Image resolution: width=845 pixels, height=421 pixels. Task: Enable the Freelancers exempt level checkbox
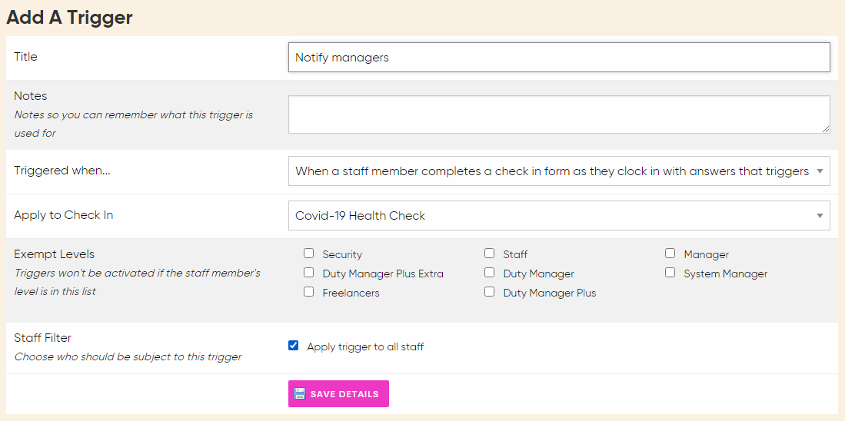(x=309, y=292)
